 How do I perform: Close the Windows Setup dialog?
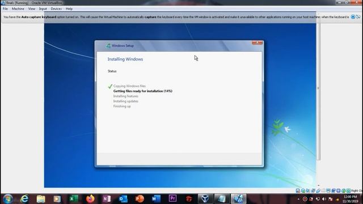[257, 42]
